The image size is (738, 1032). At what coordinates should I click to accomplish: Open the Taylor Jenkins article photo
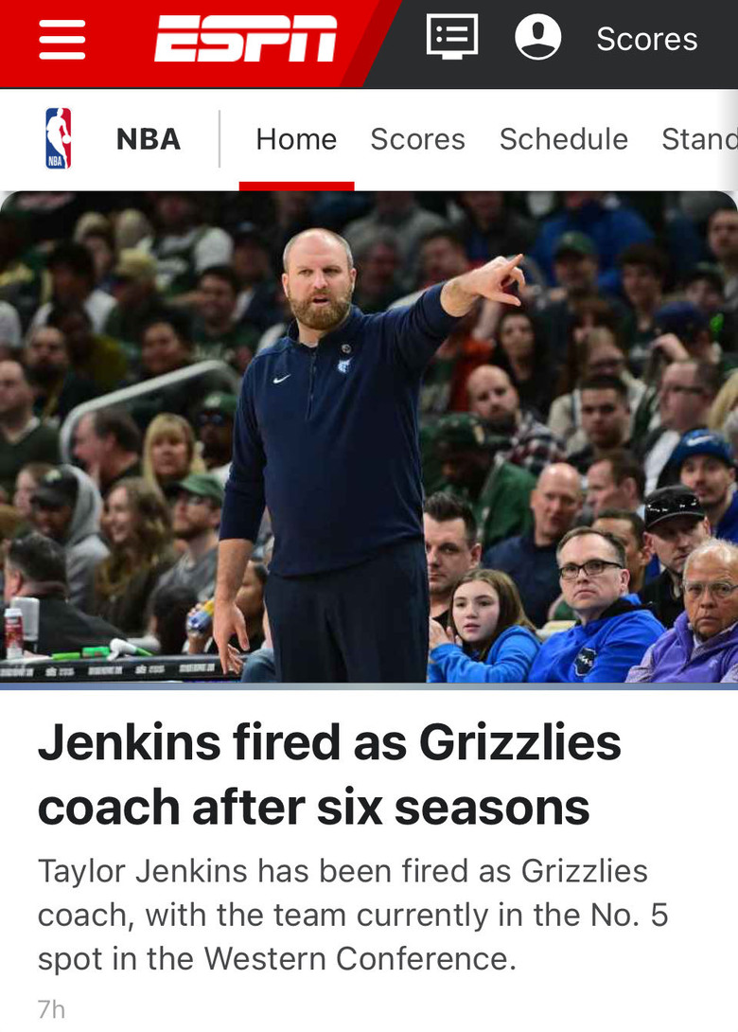[x=369, y=437]
